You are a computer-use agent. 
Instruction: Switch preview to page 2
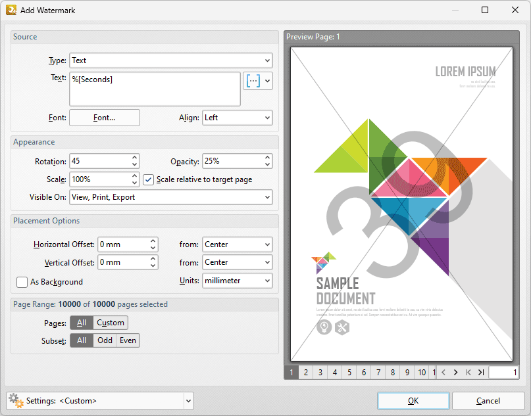coord(306,373)
